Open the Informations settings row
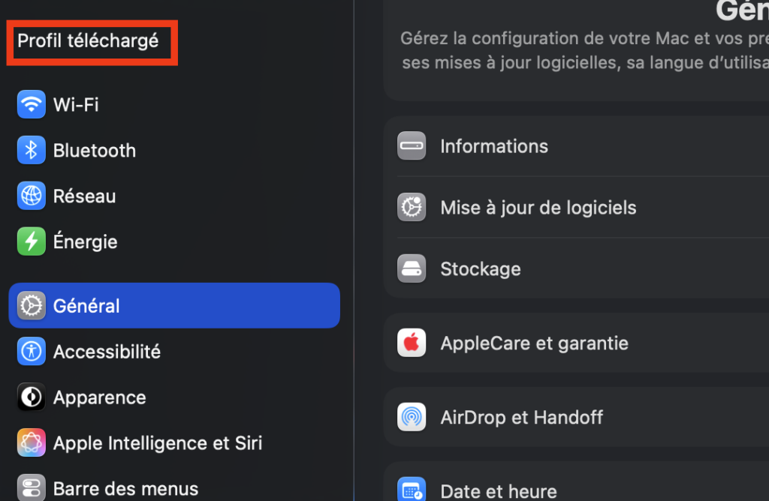 pyautogui.click(x=494, y=146)
